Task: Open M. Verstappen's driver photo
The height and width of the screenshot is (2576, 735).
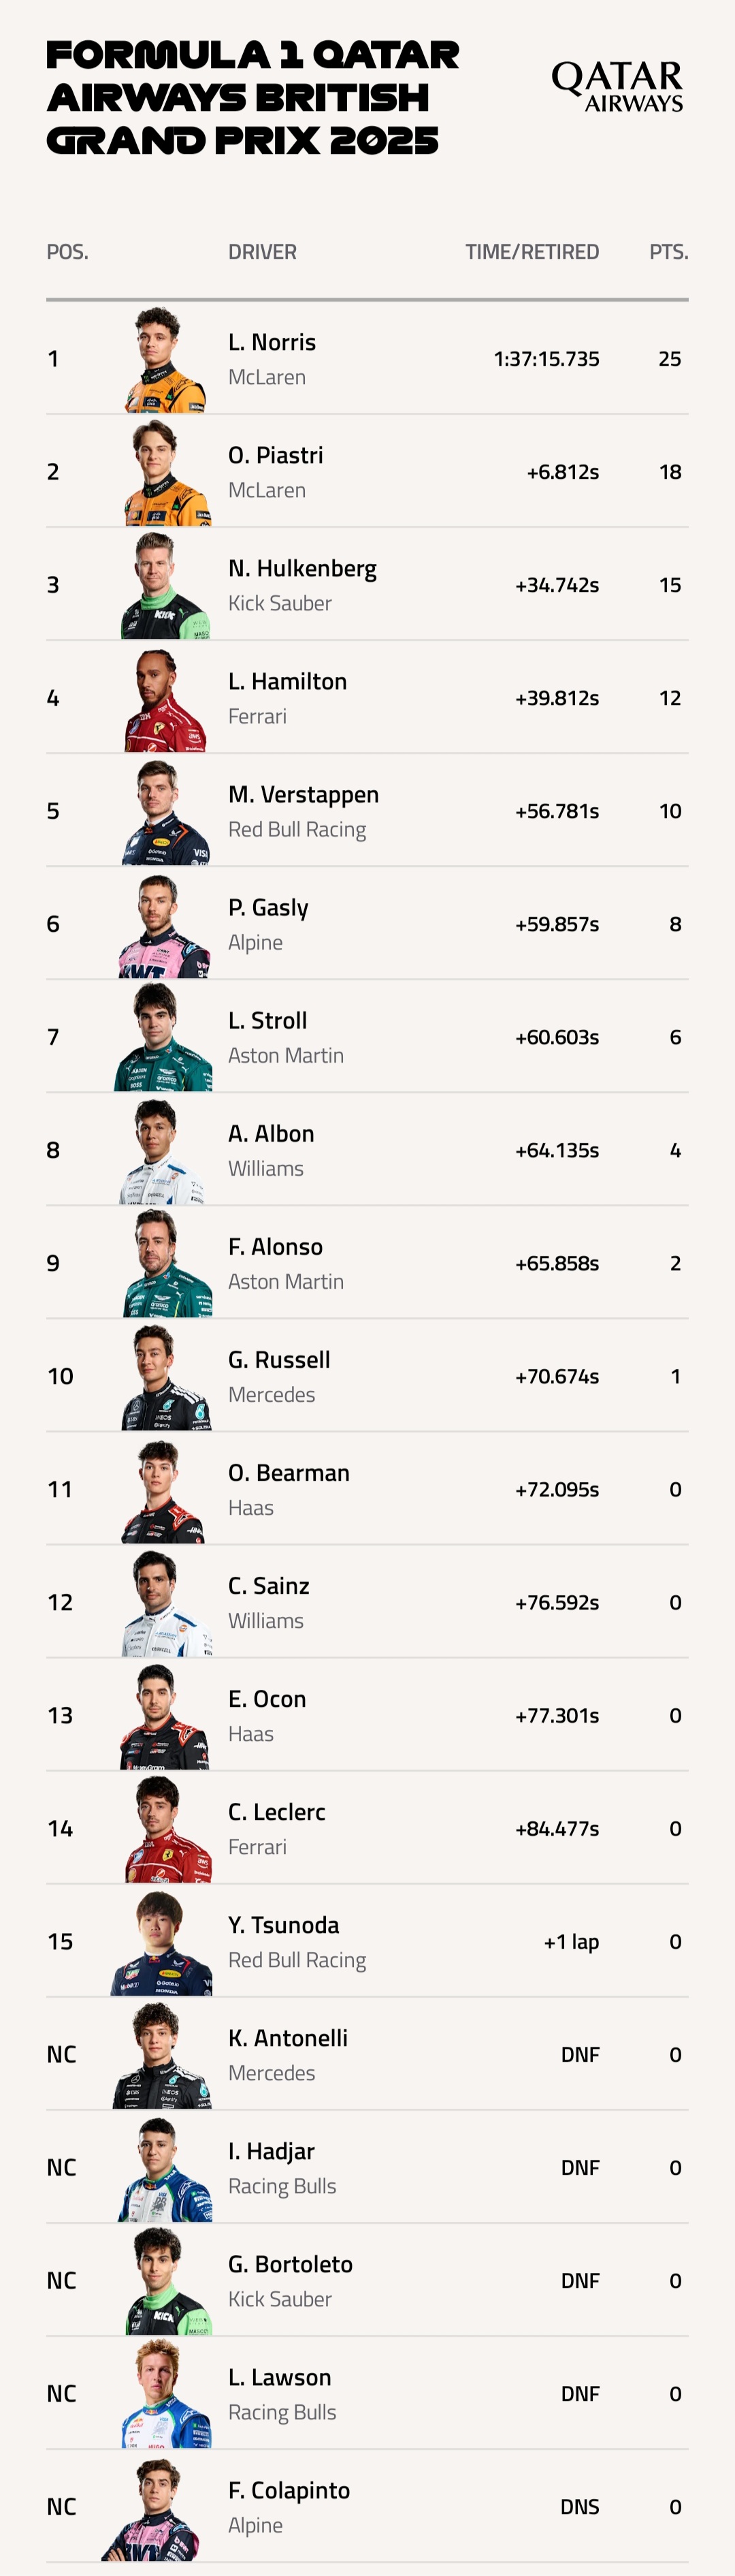Action: coord(165,812)
